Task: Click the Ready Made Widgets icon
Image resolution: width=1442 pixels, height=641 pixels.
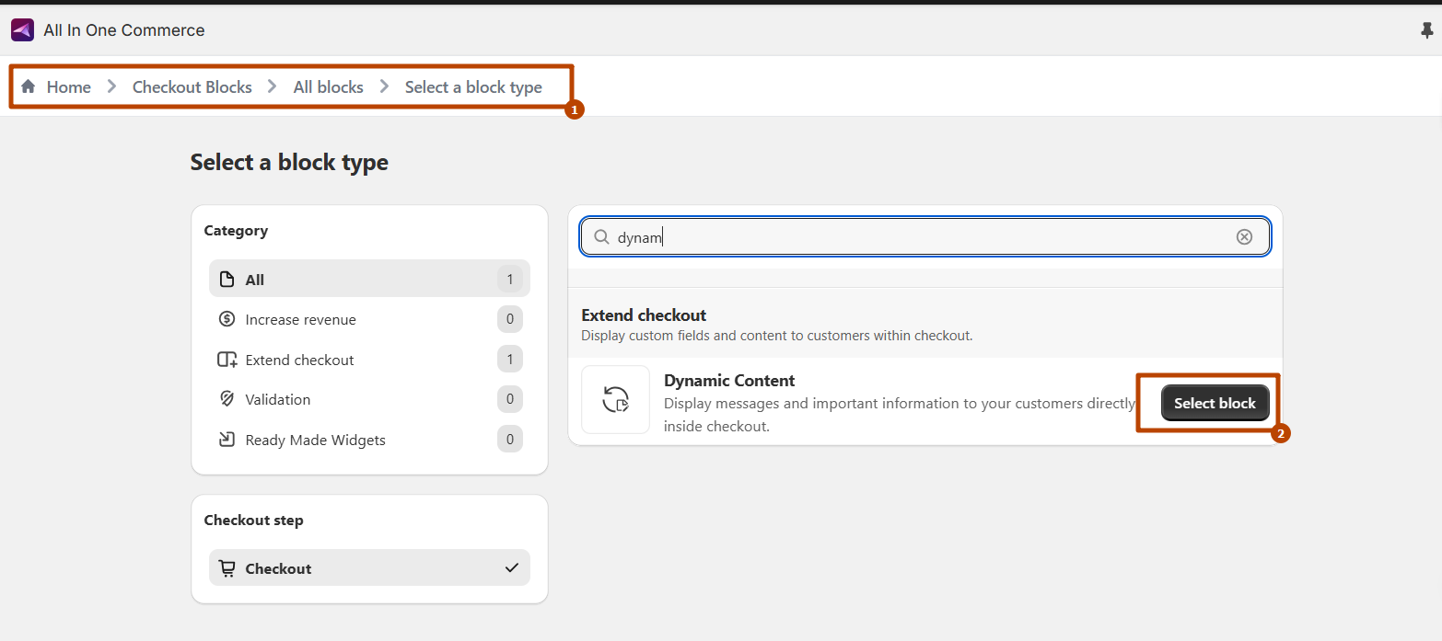Action: [x=227, y=440]
